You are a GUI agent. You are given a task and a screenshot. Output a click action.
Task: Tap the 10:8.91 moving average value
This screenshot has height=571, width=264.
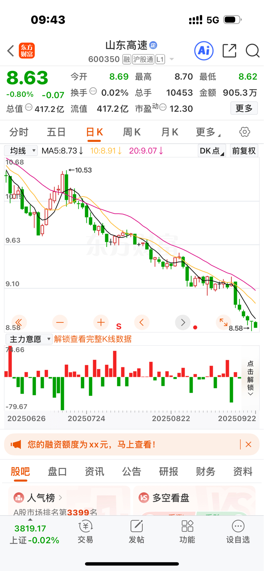pyautogui.click(x=106, y=151)
